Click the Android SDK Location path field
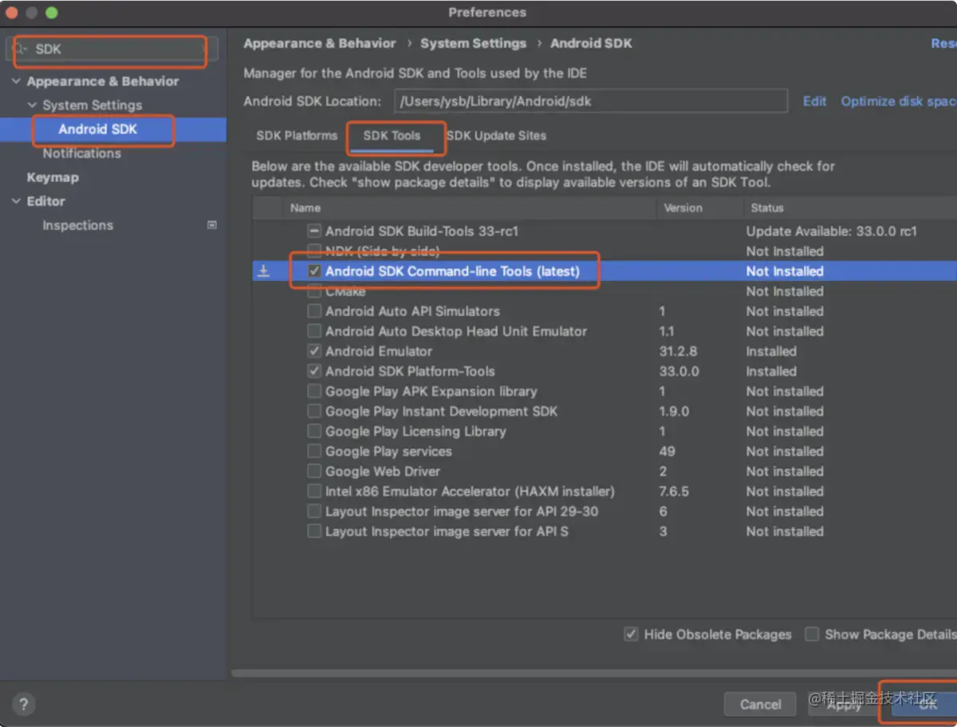The height and width of the screenshot is (727, 957). click(x=591, y=101)
